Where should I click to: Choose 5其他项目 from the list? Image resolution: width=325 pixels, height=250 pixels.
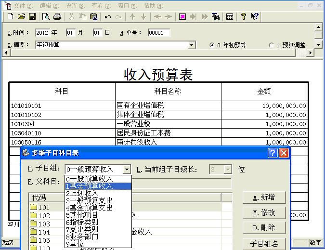click(98, 215)
